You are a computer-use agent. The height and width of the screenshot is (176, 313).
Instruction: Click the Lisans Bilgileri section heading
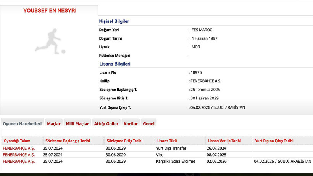pos(115,64)
